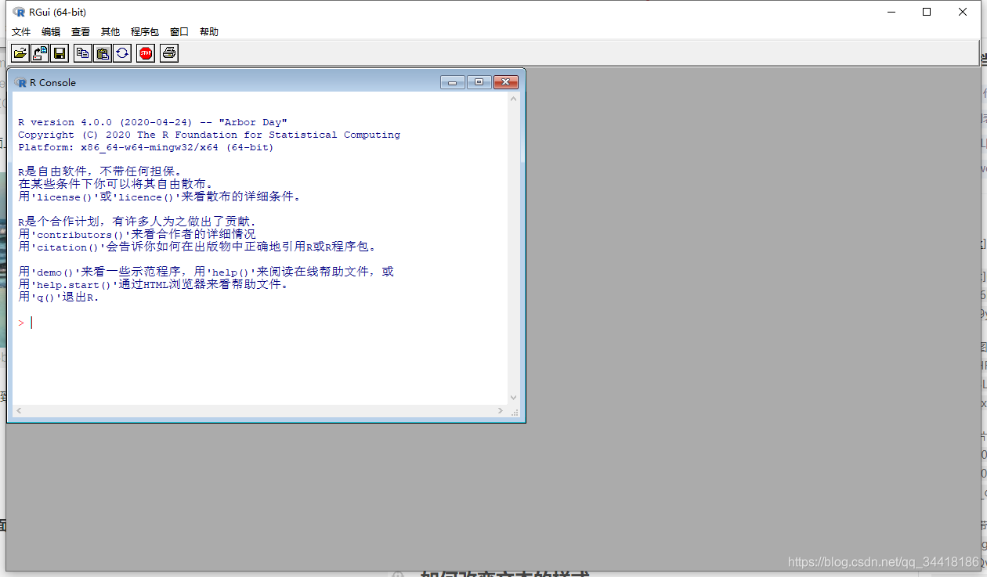Click the 'q()' exit R text line
The width and height of the screenshot is (987, 577).
pyautogui.click(x=59, y=297)
